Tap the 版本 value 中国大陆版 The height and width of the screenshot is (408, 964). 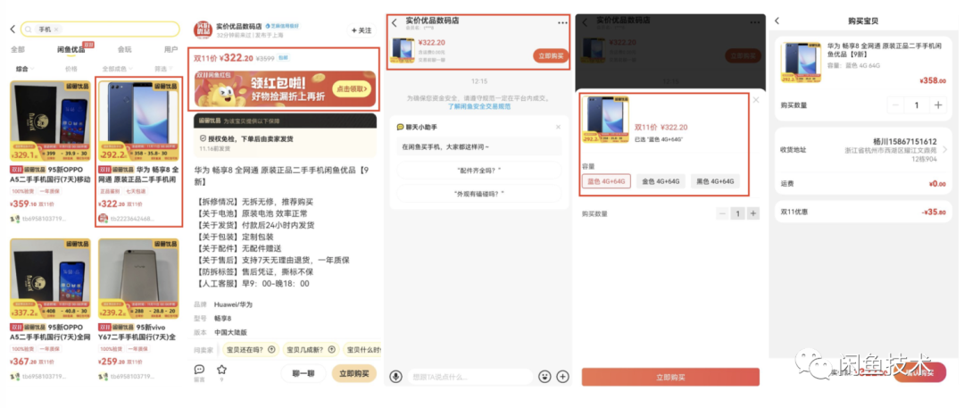(x=230, y=332)
